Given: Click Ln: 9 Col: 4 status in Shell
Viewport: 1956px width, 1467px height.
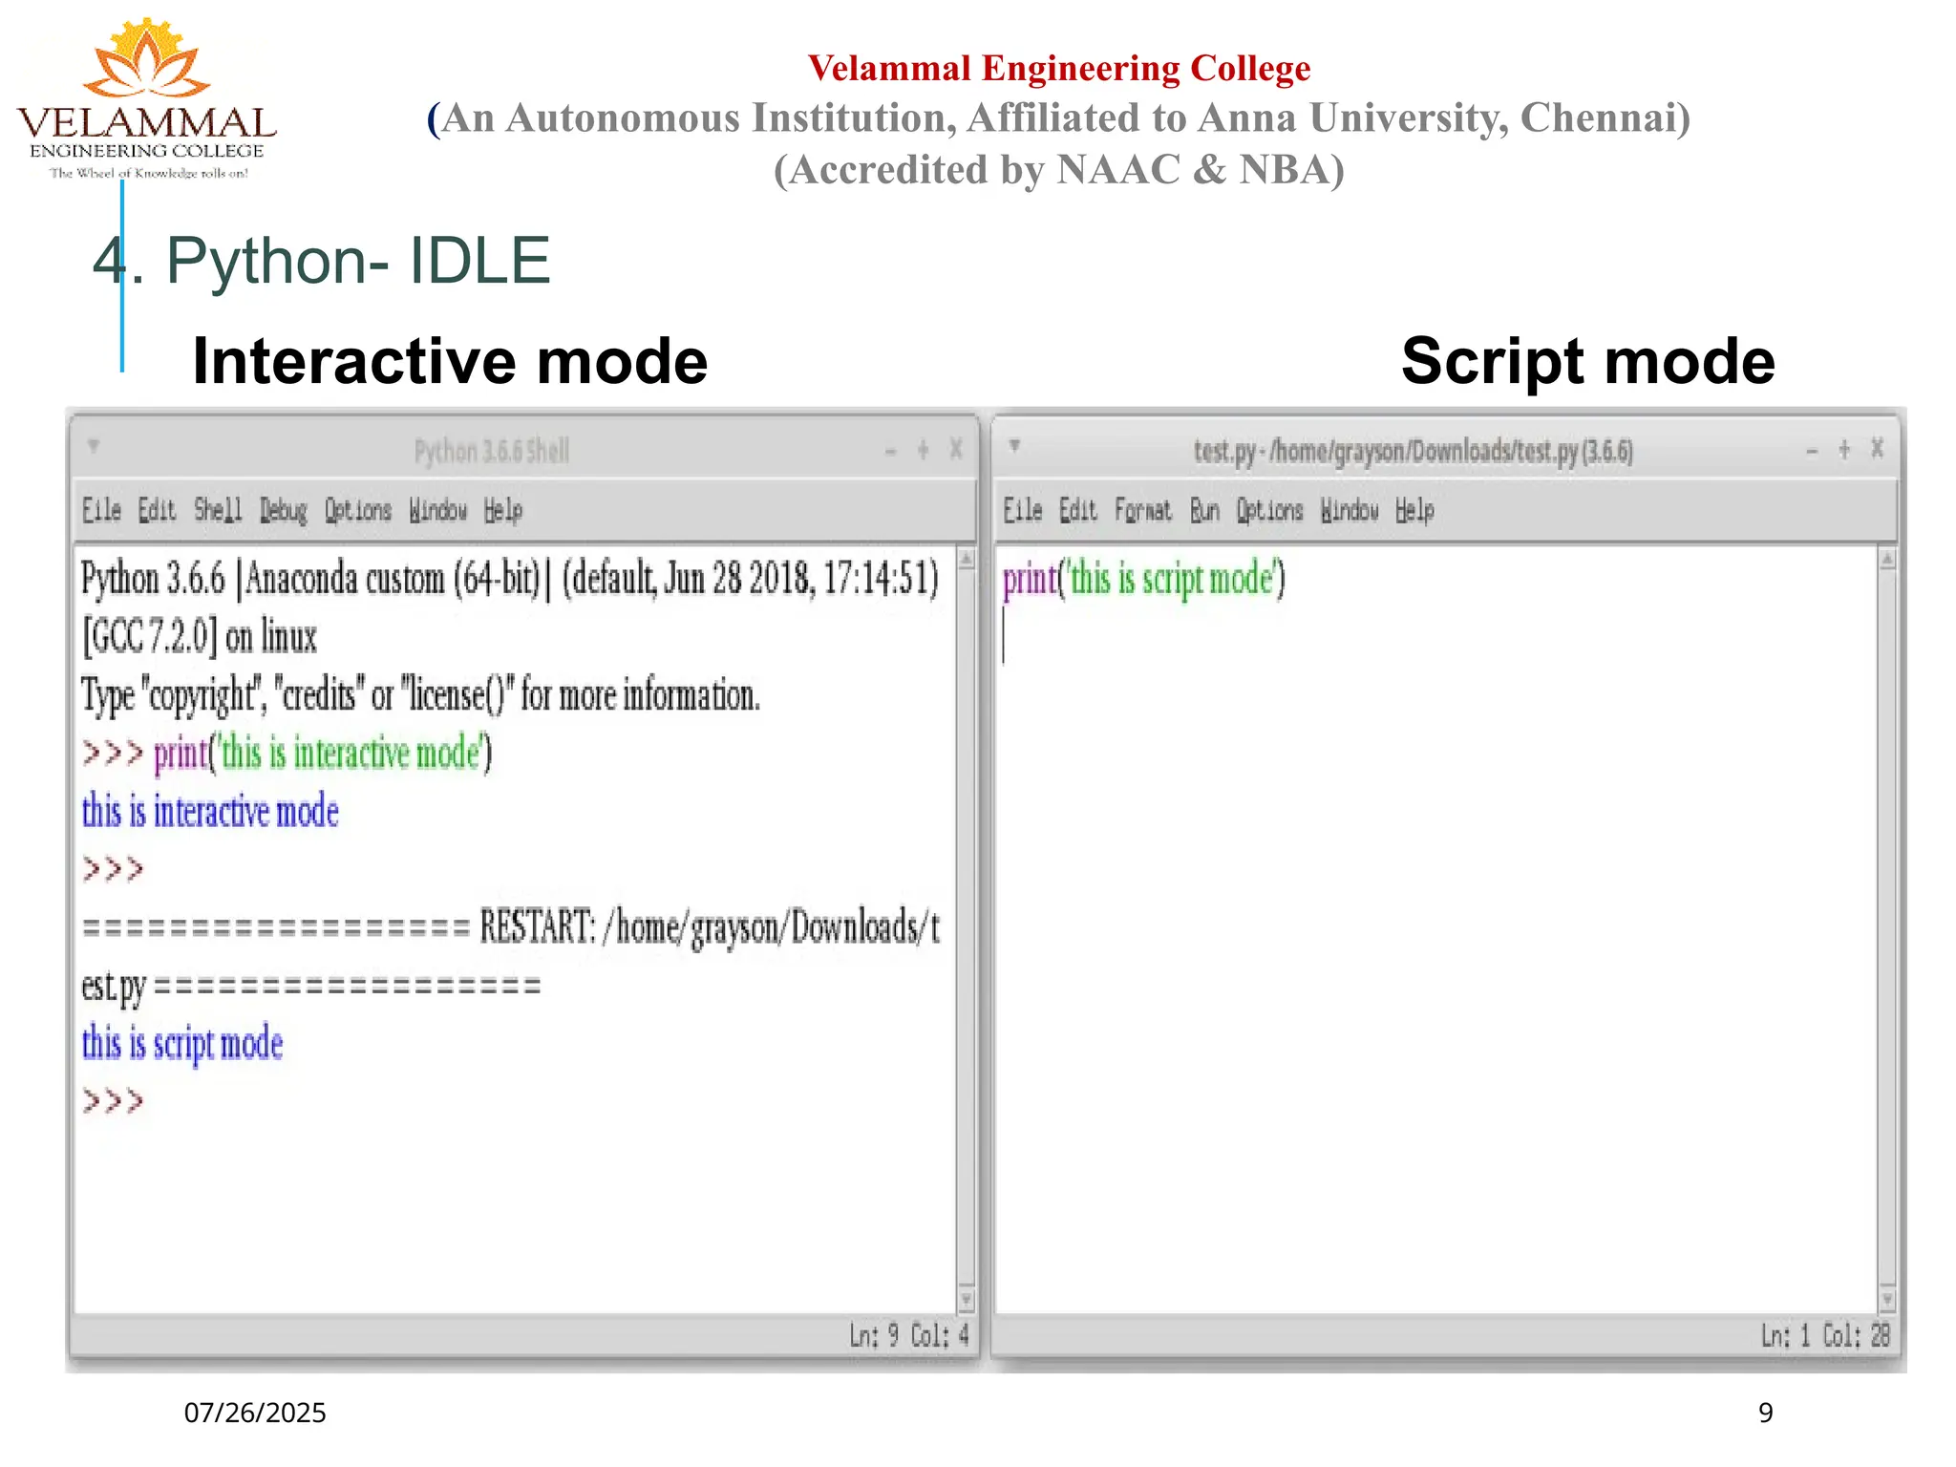Looking at the screenshot, I should (909, 1335).
